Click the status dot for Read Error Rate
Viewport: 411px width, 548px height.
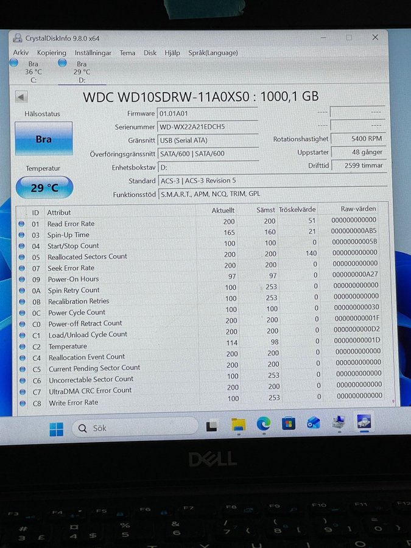coord(22,224)
